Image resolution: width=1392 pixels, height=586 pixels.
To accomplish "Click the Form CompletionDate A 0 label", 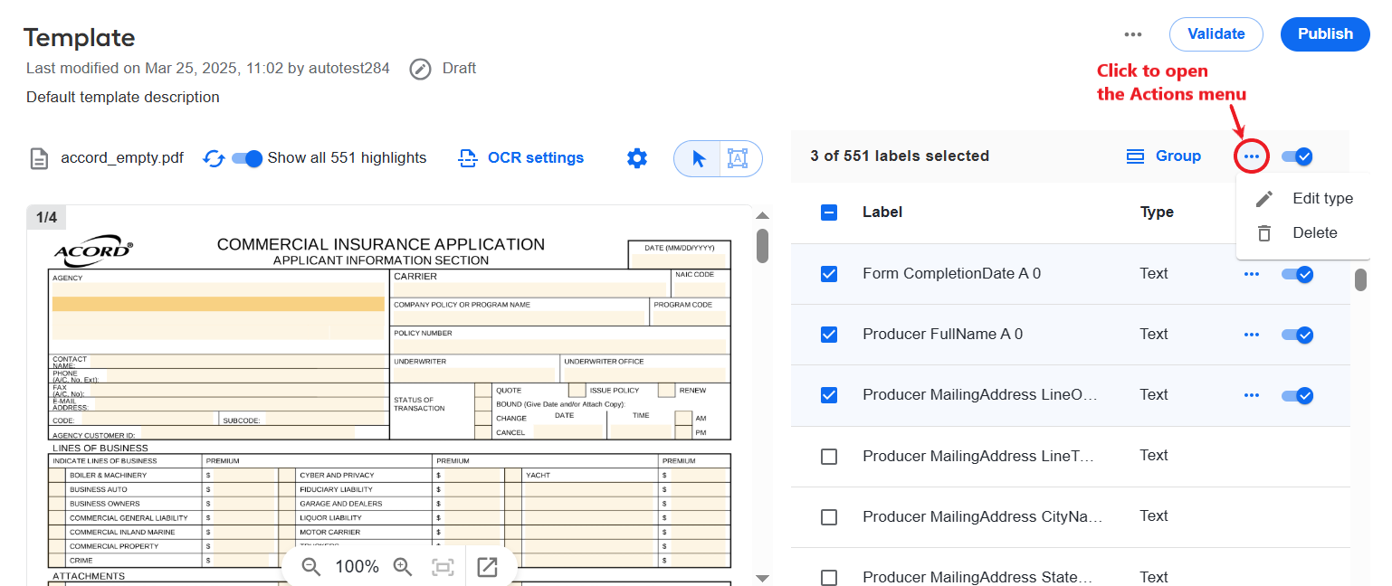I will pos(951,273).
